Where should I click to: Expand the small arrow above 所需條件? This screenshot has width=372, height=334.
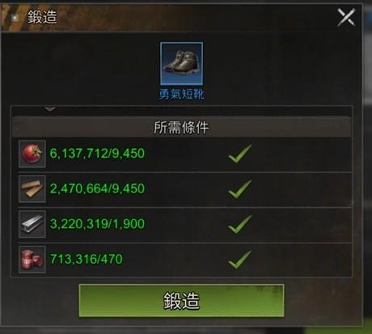click(x=50, y=109)
